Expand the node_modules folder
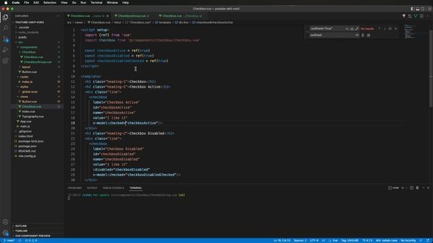The width and height of the screenshot is (433, 243). coord(28,32)
